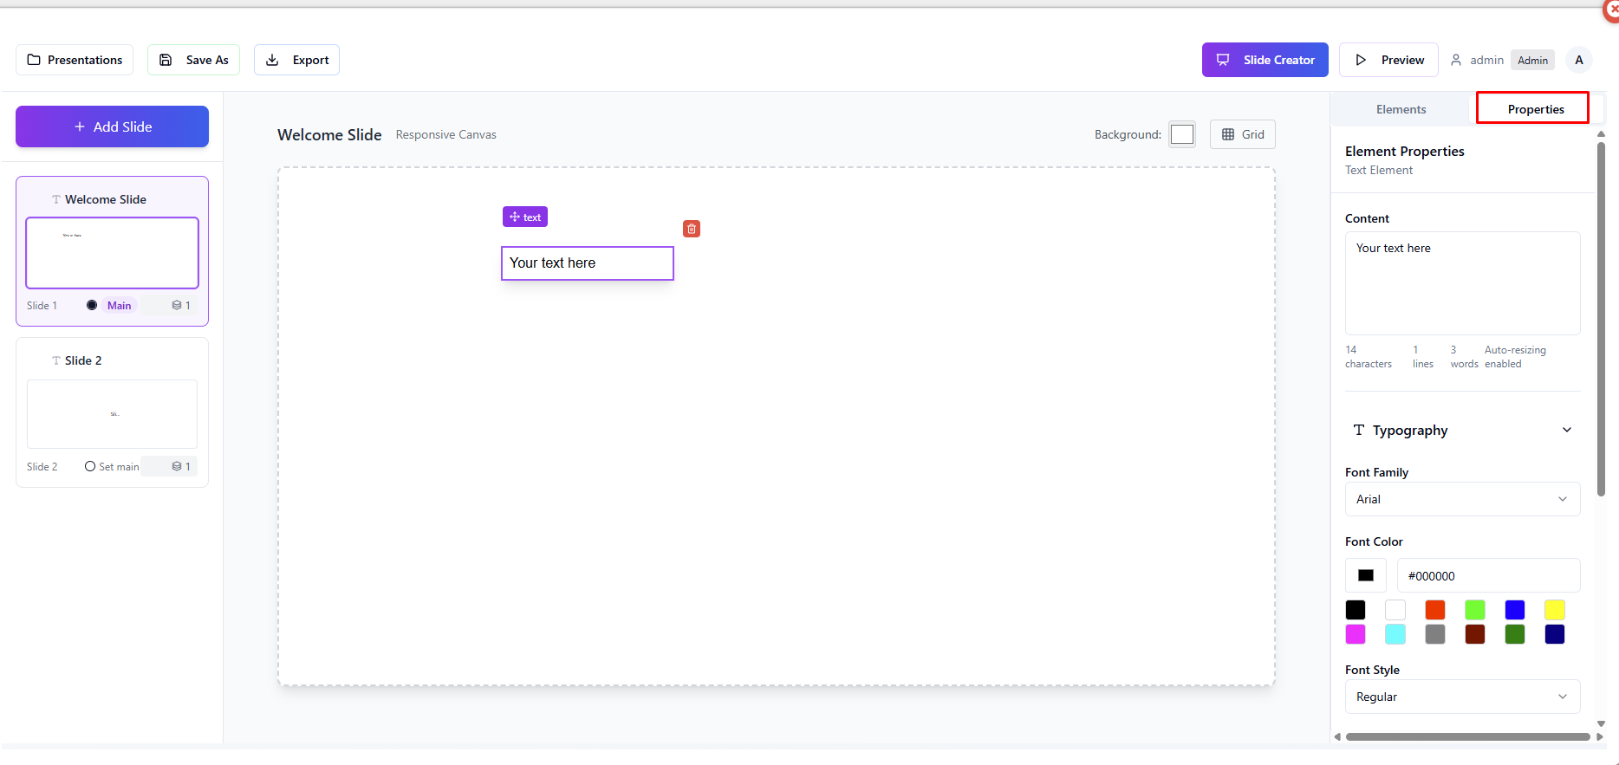The height and width of the screenshot is (765, 1619).
Task: Select the Slide 2 thumbnail
Action: (112, 414)
